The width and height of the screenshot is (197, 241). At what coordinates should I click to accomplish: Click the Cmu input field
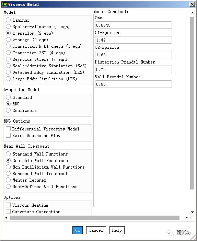(133, 25)
